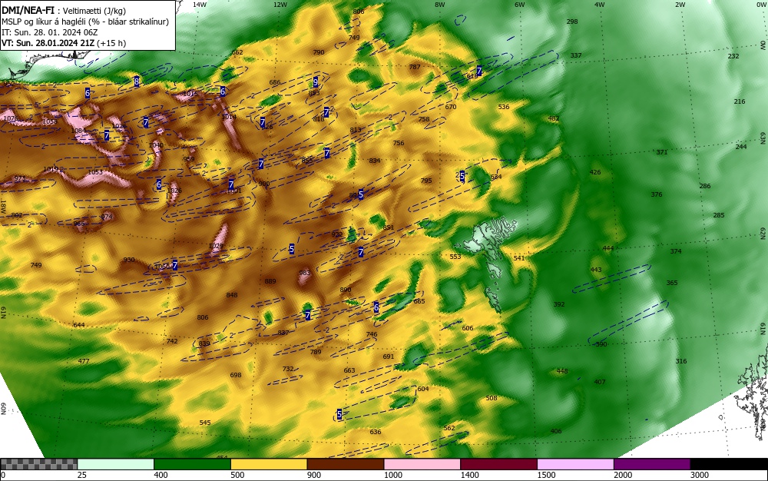Viewport: 768px width, 481px height.
Task: Click the 'DMI/NEA-FI : Veltimætti (J/kg)' title line
Action: (64, 11)
